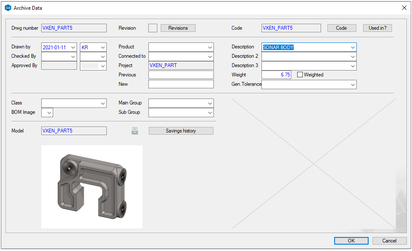412x251 pixels.
Task: Click the Cancel button
Action: [x=389, y=240]
